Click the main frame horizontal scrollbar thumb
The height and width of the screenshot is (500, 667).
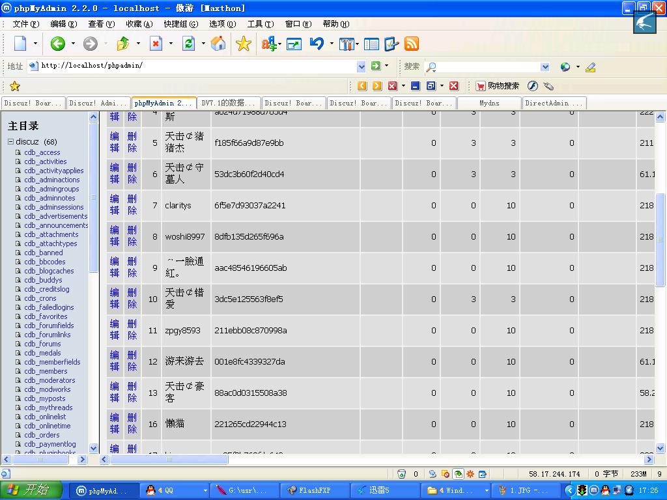(x=169, y=459)
